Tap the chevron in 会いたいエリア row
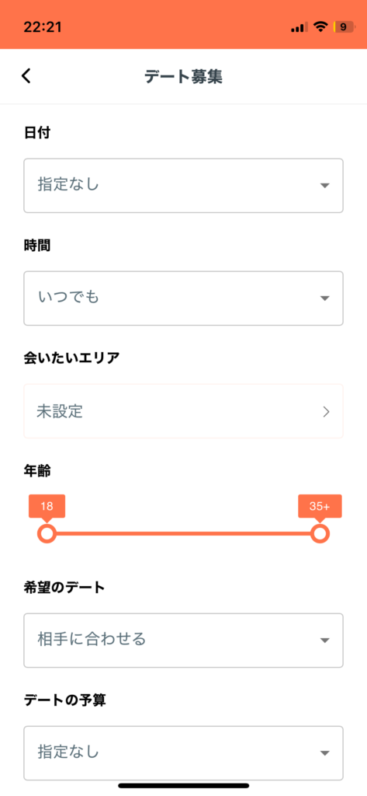This screenshot has width=367, height=796. tap(327, 412)
